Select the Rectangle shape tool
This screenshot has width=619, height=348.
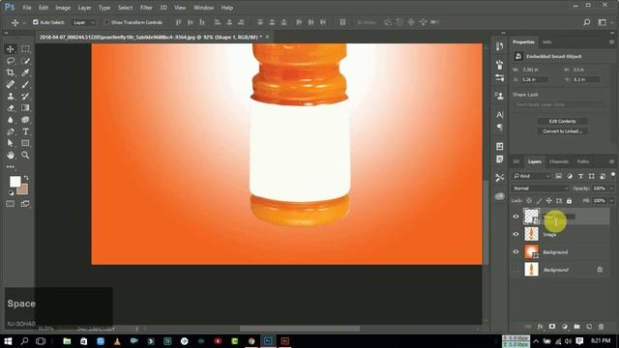pos(25,143)
